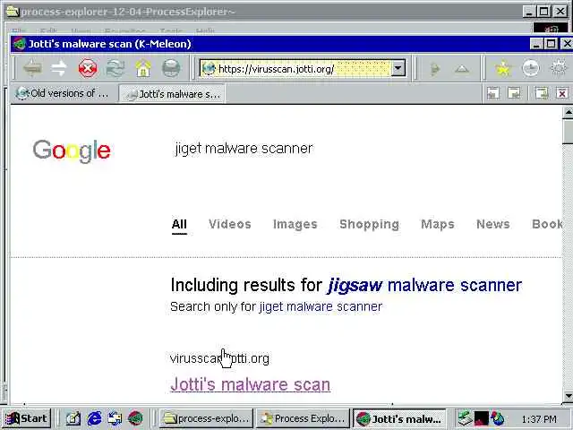Open the Windows Start menu
573x430 pixels.
tap(26, 418)
